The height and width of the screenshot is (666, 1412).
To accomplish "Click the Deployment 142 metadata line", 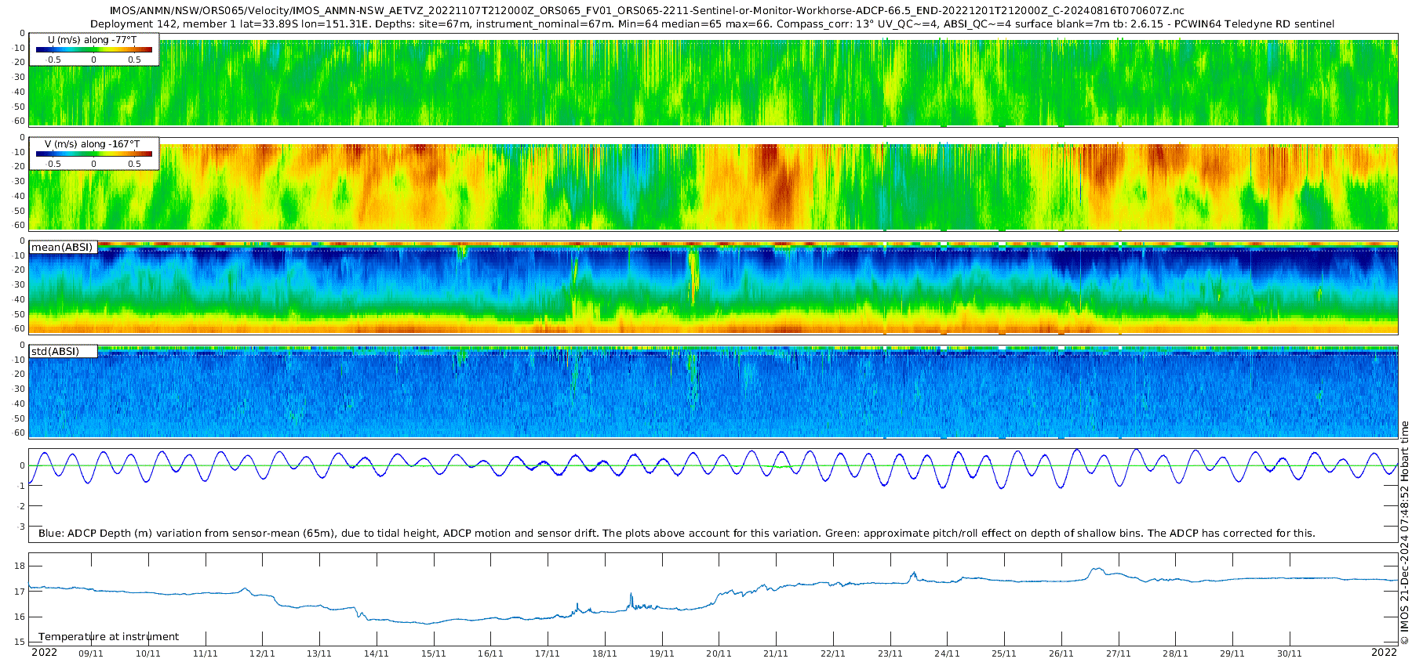I will (711, 24).
